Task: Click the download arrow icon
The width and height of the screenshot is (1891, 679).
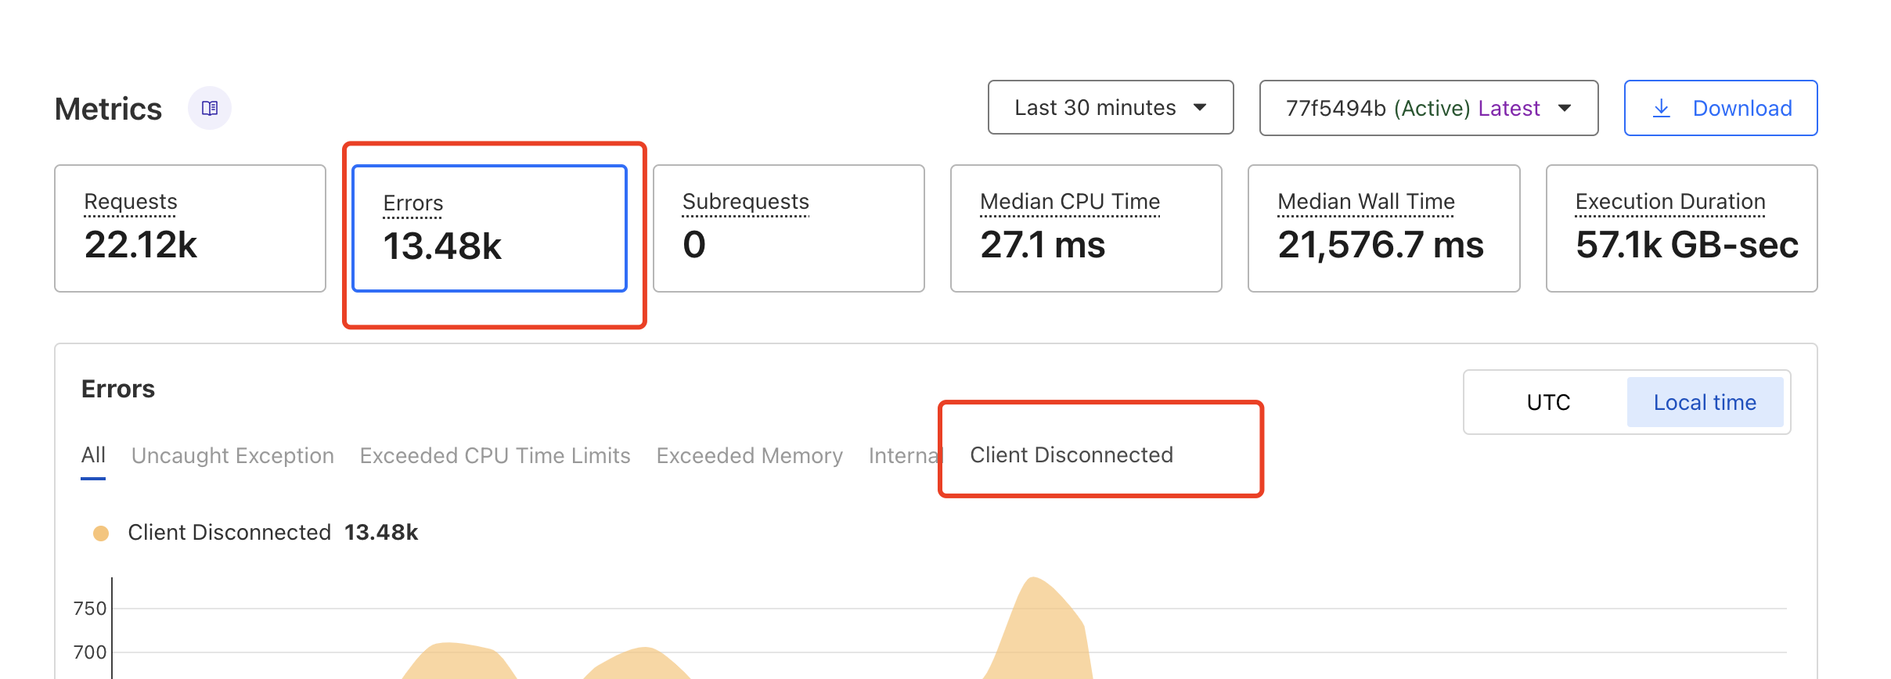Action: (x=1661, y=109)
